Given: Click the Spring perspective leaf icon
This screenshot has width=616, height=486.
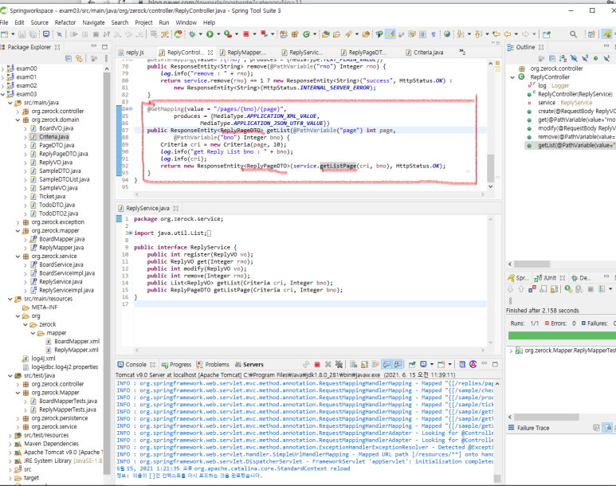Looking at the screenshot, I should click(x=607, y=34).
